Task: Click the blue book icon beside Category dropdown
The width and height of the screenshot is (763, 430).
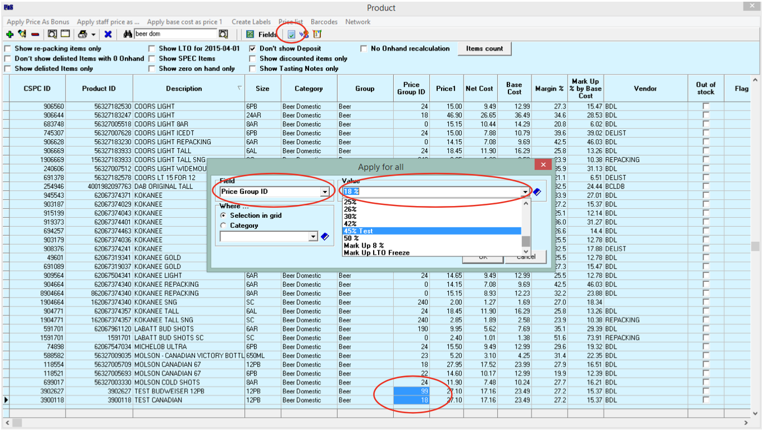Action: pyautogui.click(x=324, y=237)
